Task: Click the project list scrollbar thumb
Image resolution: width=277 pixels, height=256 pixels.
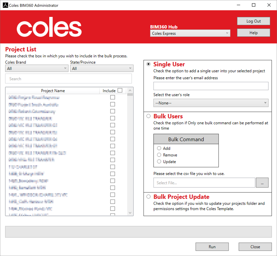Action: (130, 94)
